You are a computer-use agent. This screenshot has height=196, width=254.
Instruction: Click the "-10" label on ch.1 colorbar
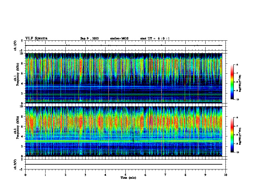click(x=237, y=100)
